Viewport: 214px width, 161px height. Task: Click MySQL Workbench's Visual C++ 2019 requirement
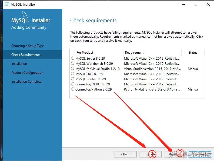click(152, 64)
